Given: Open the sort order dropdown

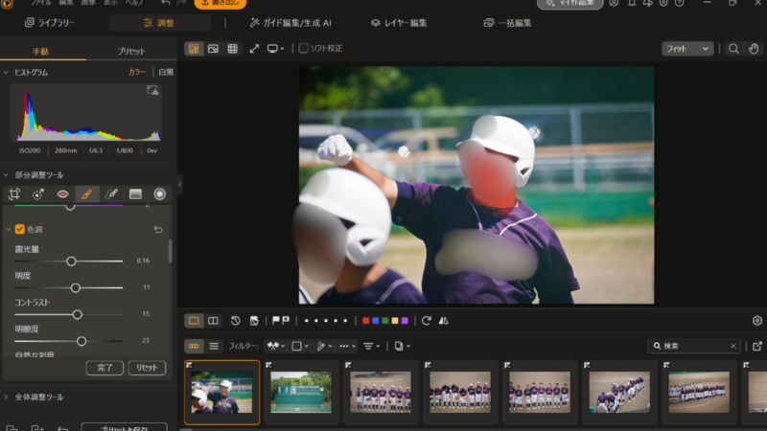Looking at the screenshot, I should (372, 346).
